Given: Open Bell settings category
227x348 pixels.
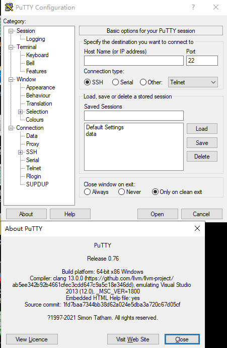Looking at the screenshot, I should pyautogui.click(x=30, y=63).
